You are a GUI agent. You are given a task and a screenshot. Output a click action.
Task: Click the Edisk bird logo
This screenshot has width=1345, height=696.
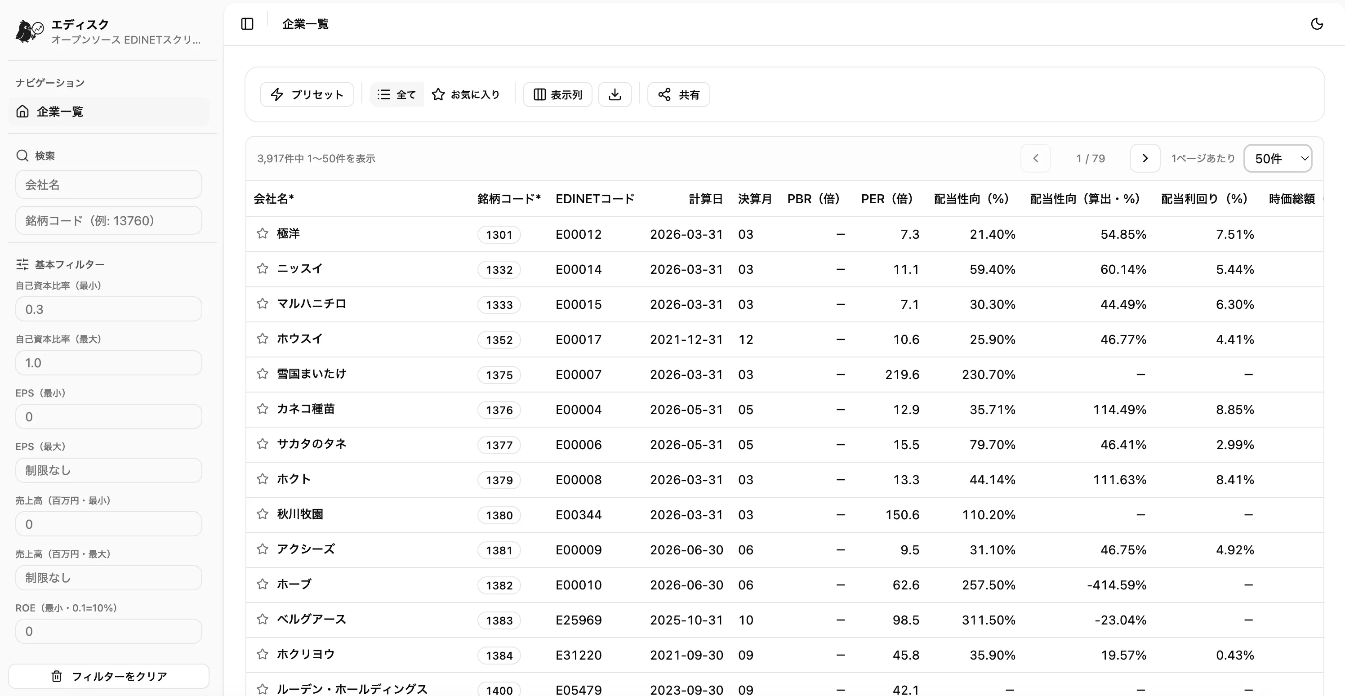[x=29, y=31]
